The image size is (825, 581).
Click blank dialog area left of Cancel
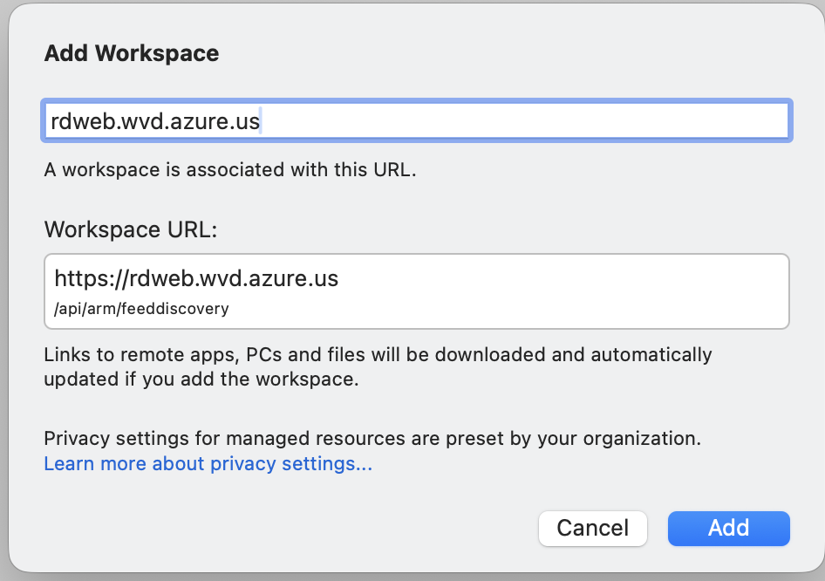(288, 528)
